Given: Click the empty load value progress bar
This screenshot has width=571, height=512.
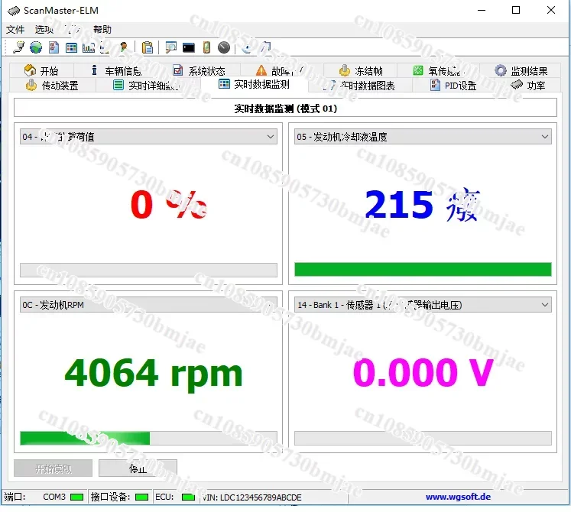Looking at the screenshot, I should tap(148, 270).
